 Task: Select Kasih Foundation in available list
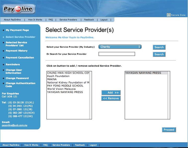[68, 76]
